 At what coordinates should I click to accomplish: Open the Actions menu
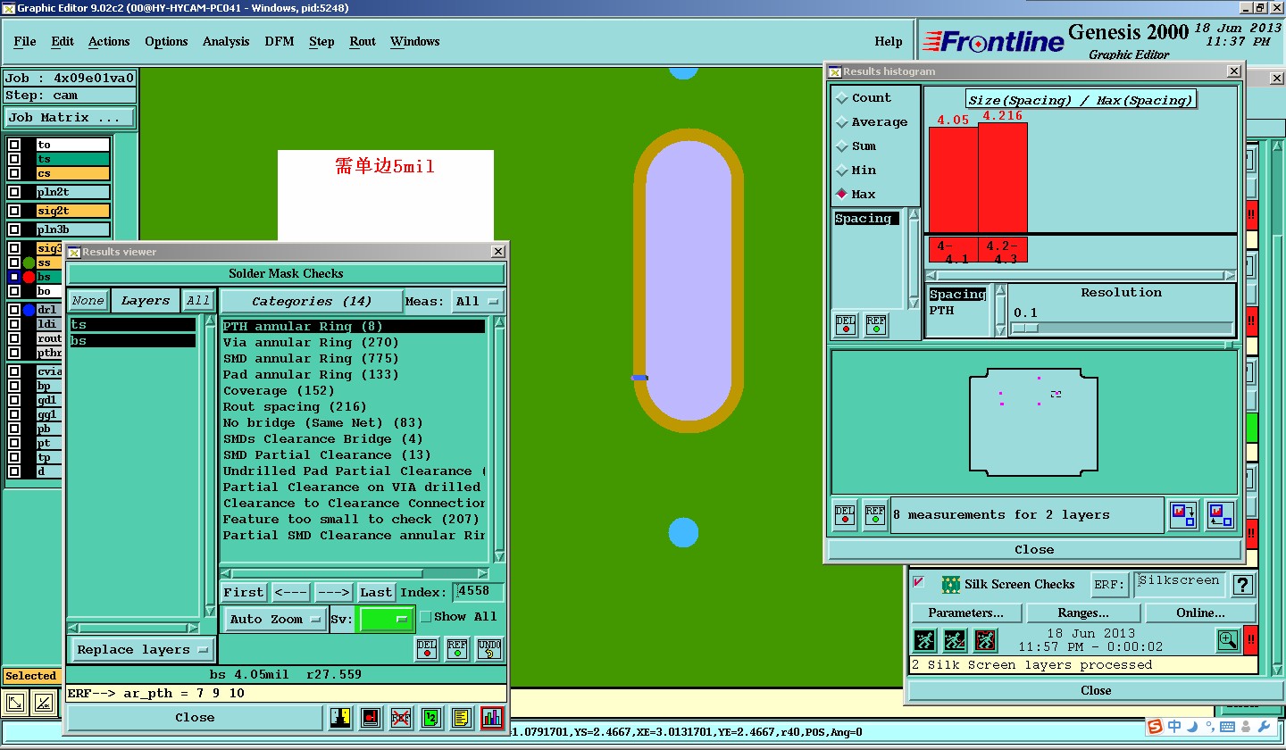click(x=109, y=42)
